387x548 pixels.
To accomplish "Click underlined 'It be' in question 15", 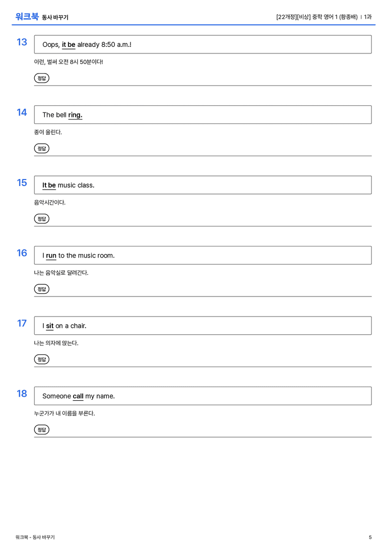I will click(x=49, y=185).
